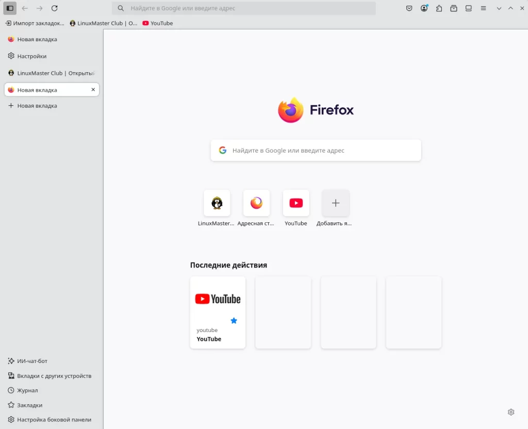Open the hamburger application menu
This screenshot has height=429, width=528.
pos(483,8)
